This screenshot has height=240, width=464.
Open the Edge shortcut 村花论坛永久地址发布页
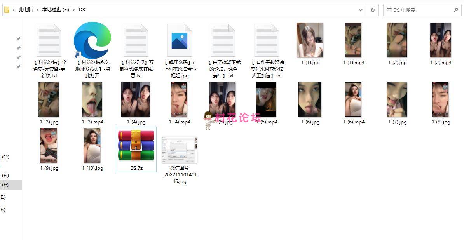(x=92, y=40)
